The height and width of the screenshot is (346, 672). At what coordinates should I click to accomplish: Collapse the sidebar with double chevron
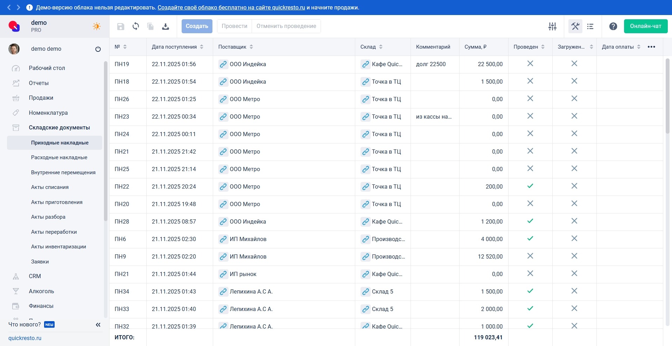pyautogui.click(x=98, y=325)
